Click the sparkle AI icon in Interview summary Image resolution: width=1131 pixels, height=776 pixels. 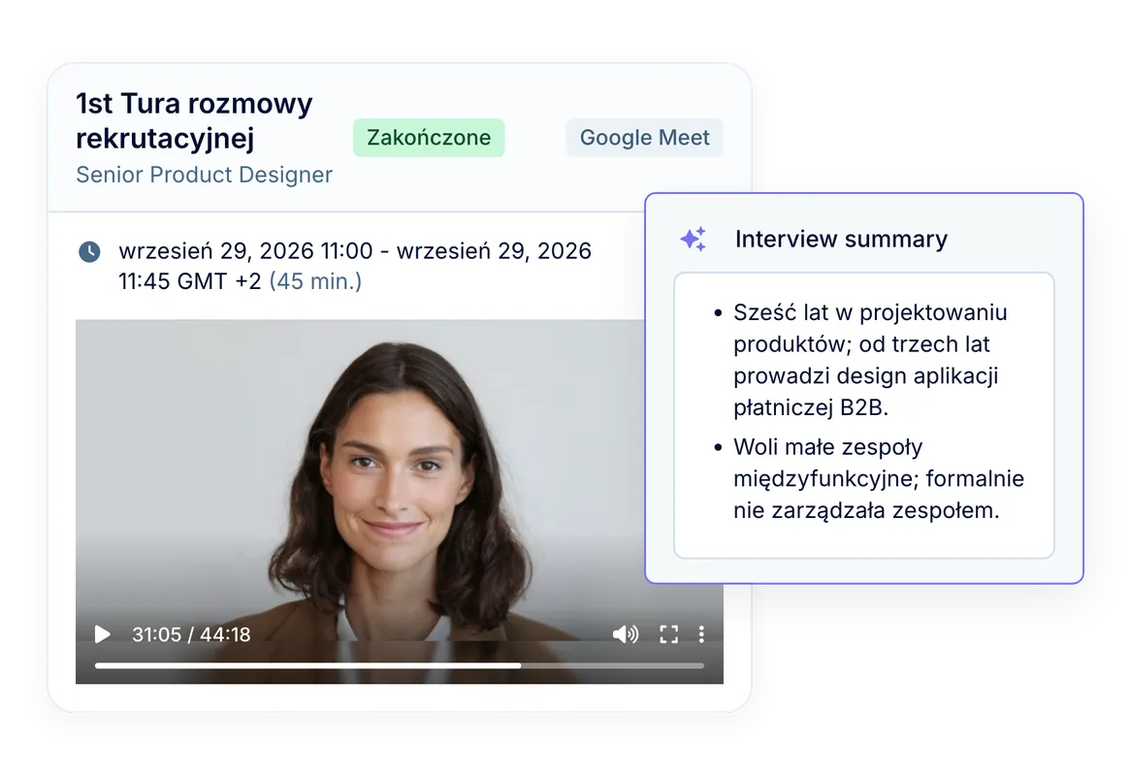(694, 239)
